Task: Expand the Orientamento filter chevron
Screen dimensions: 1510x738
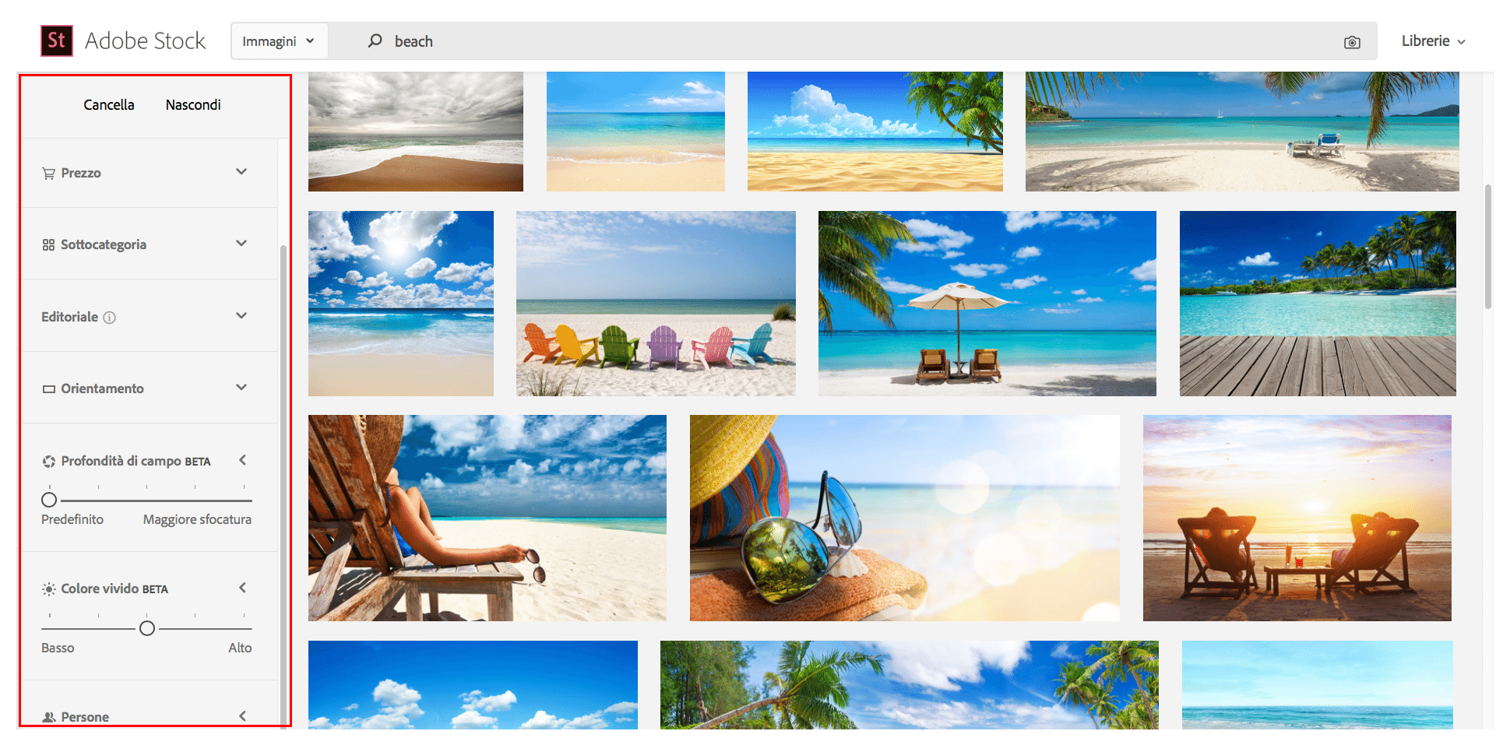Action: [241, 388]
